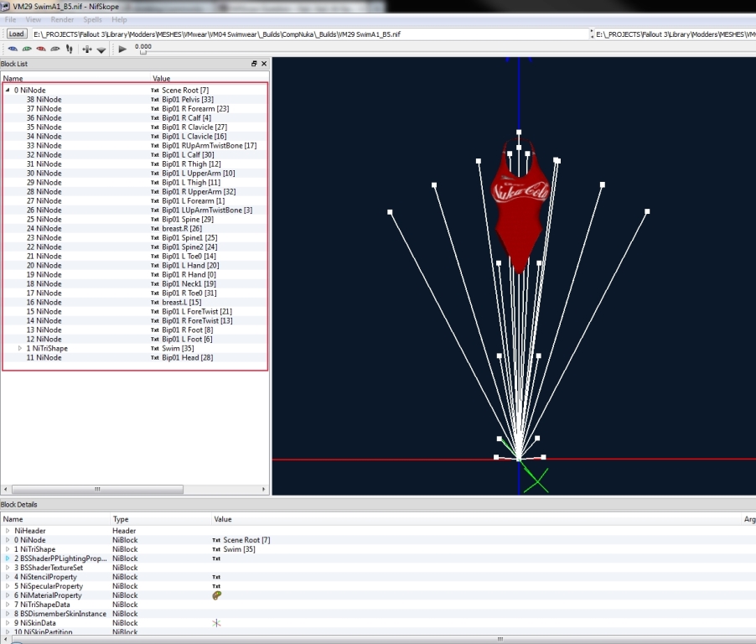756x644 pixels.
Task: Float the Block List panel
Action: 254,64
